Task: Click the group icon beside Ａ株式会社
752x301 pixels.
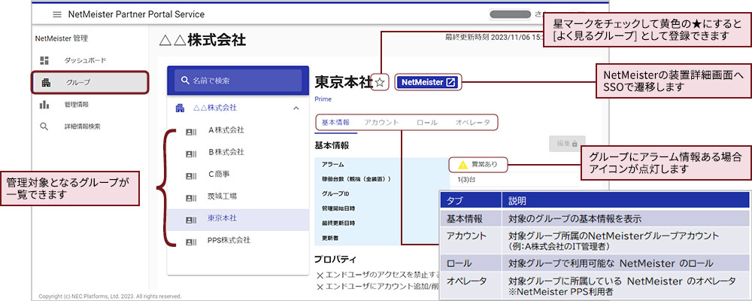Action: [191, 131]
